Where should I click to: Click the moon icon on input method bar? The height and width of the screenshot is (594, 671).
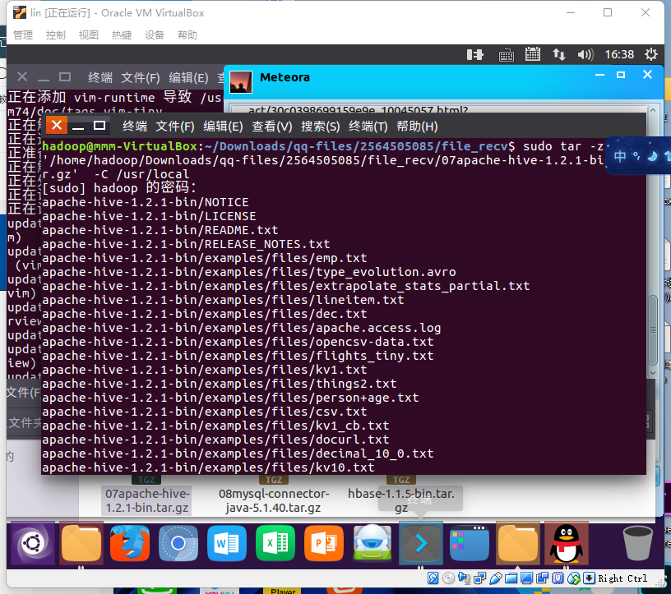652,156
